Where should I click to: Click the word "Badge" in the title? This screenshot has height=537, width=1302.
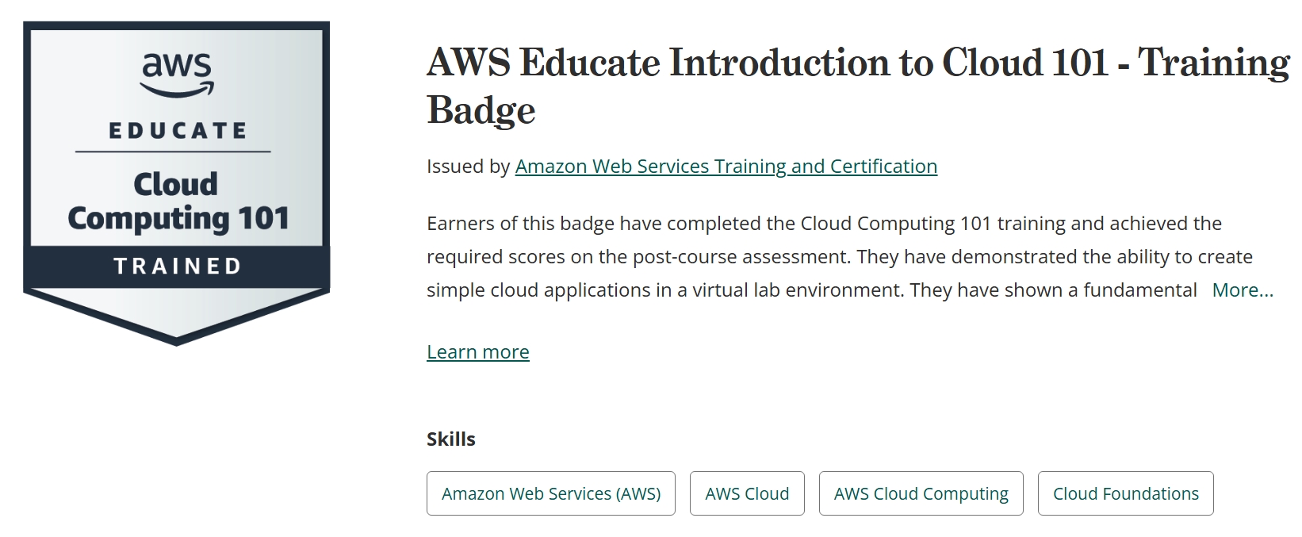[x=481, y=111]
